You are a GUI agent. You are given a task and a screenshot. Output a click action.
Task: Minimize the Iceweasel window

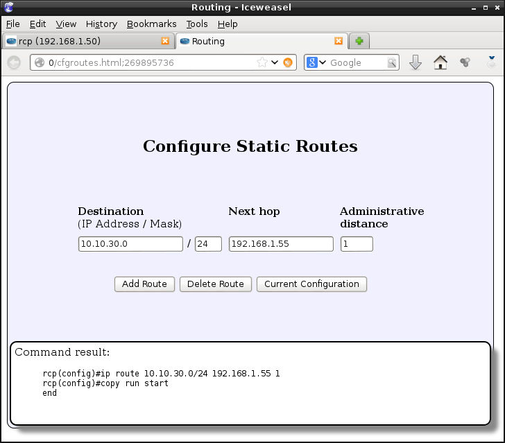click(x=474, y=8)
